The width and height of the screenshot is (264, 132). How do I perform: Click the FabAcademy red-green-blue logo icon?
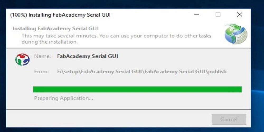pyautogui.click(x=22, y=59)
